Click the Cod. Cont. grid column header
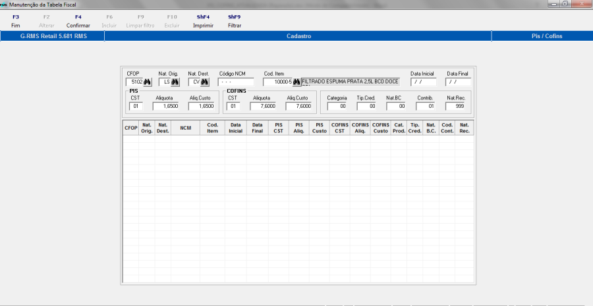This screenshot has width=593, height=306. [447, 128]
